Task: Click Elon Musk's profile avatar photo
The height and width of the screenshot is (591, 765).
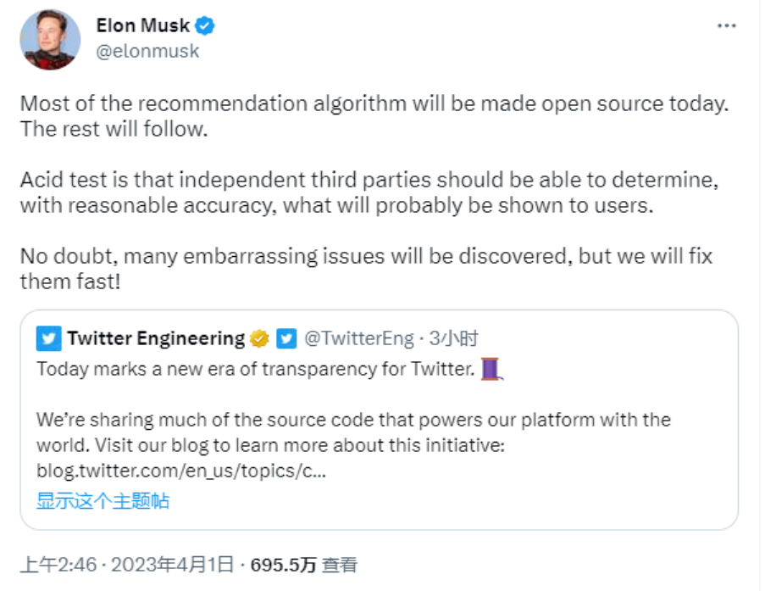Action: tap(50, 40)
